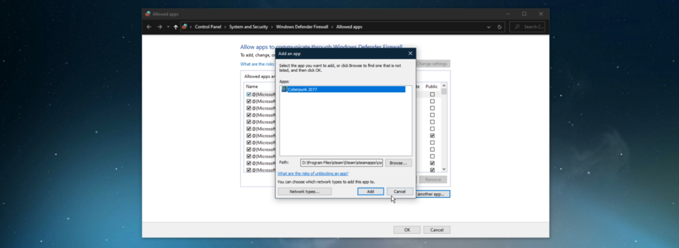Click the Control Panel icon in address bar
This screenshot has height=248, width=679.
185,27
